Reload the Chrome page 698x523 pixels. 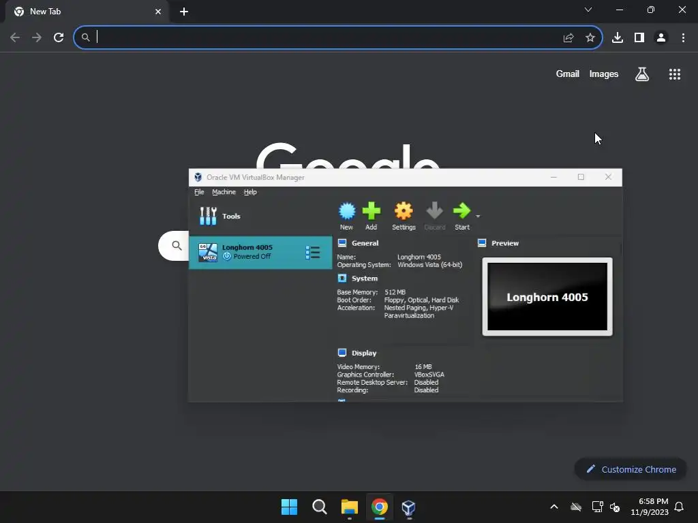pos(59,37)
